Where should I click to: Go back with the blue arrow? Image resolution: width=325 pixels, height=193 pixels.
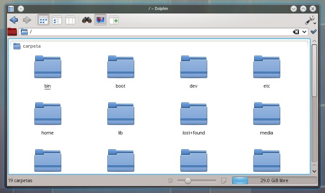tap(14, 20)
